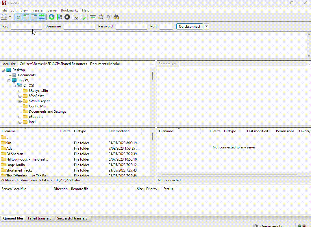
Task: Focus the Password input field
Action: pyautogui.click(x=131, y=26)
